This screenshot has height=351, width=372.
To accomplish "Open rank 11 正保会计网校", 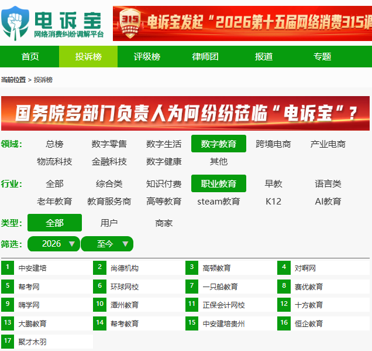I will (223, 305).
